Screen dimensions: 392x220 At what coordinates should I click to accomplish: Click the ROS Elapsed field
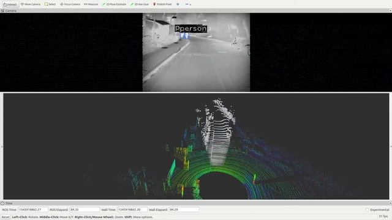85,210
